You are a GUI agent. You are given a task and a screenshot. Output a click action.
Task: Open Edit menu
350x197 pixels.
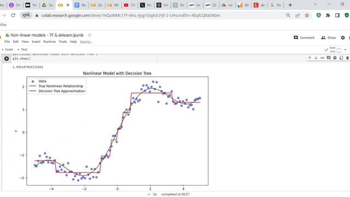click(x=16, y=42)
